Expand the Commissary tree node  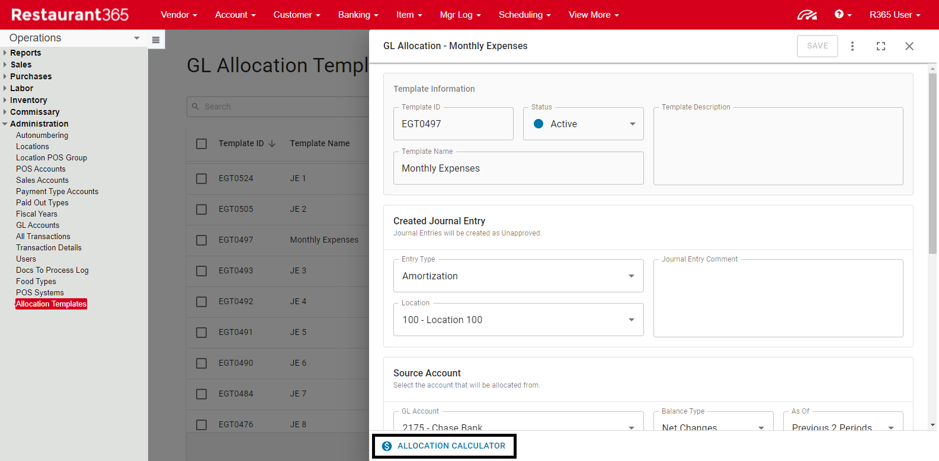[x=5, y=112]
